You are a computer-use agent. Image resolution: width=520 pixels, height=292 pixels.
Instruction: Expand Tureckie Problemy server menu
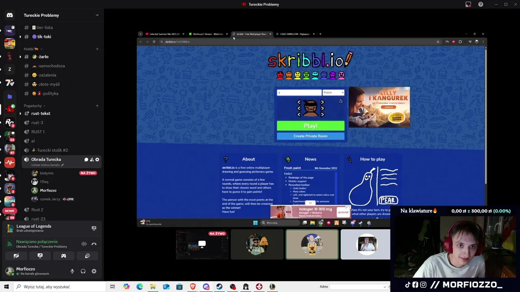pyautogui.click(x=97, y=15)
